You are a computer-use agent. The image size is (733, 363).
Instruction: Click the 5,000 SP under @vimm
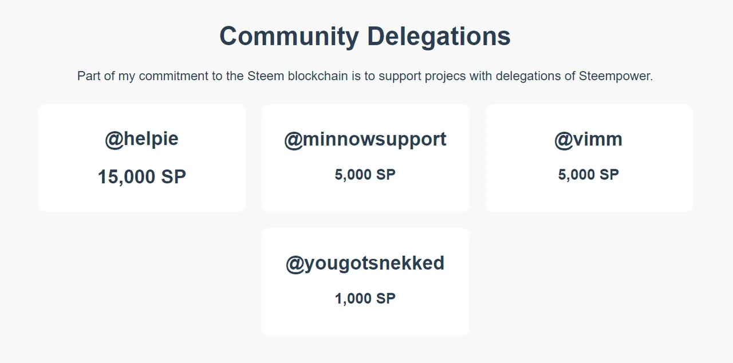click(589, 175)
